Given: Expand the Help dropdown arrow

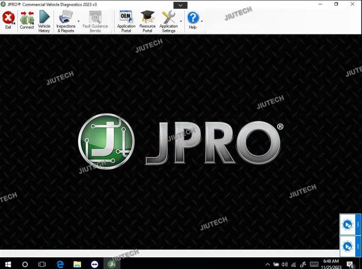Looking at the screenshot, I should pyautogui.click(x=202, y=22).
